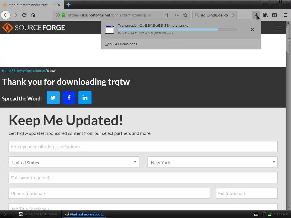Click the keyboard tray icon
Viewport: 291px width, 218px height.
pos(256,215)
